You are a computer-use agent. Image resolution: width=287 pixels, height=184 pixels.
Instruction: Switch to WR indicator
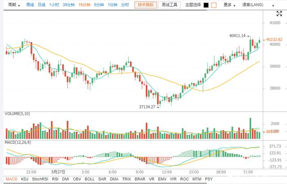pyautogui.click(x=173, y=179)
